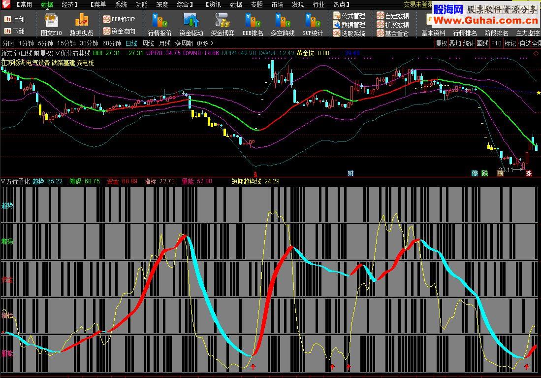Toggle 复权 price adjustment
541x378 pixels.
tap(441, 43)
